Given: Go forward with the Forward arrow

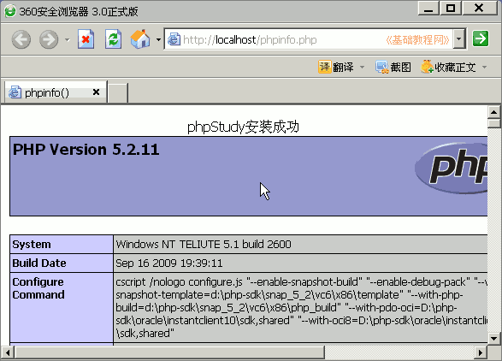Looking at the screenshot, I should 49,39.
